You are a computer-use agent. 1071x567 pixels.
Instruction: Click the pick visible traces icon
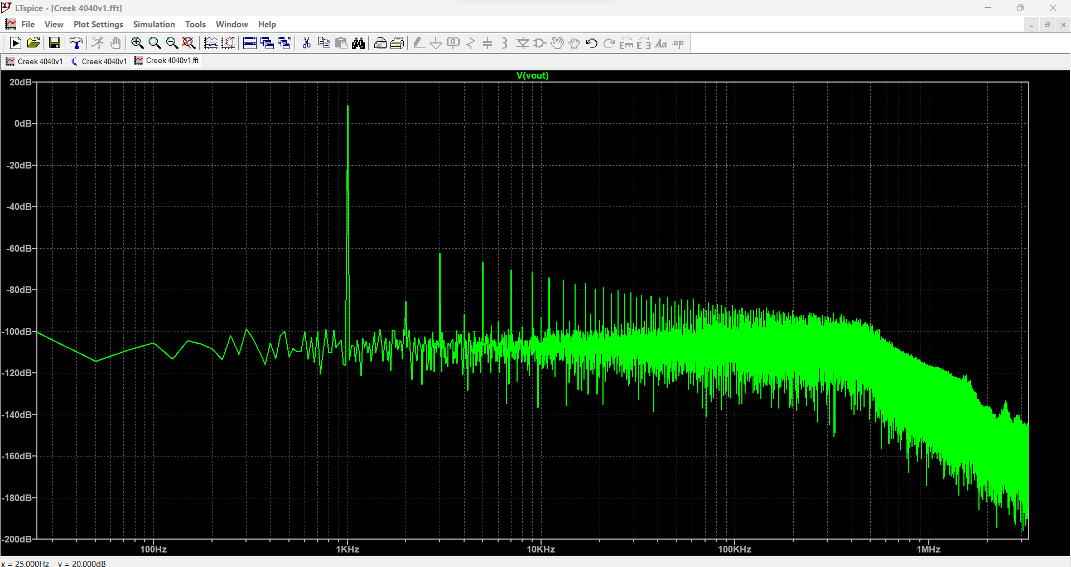click(x=211, y=43)
